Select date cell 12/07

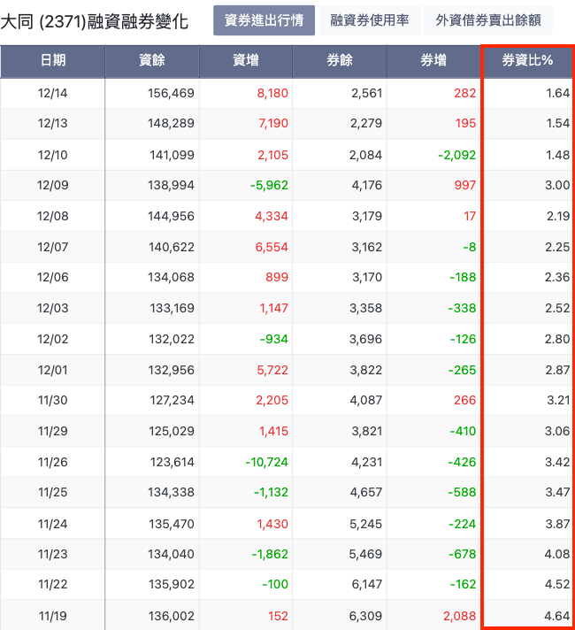[x=53, y=247]
